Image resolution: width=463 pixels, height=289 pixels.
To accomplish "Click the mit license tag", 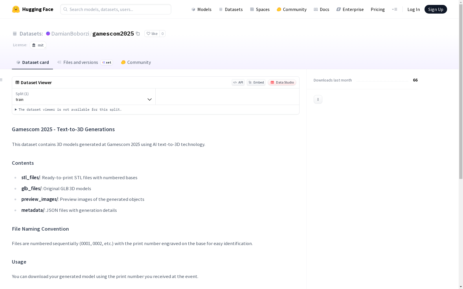I will [38, 45].
